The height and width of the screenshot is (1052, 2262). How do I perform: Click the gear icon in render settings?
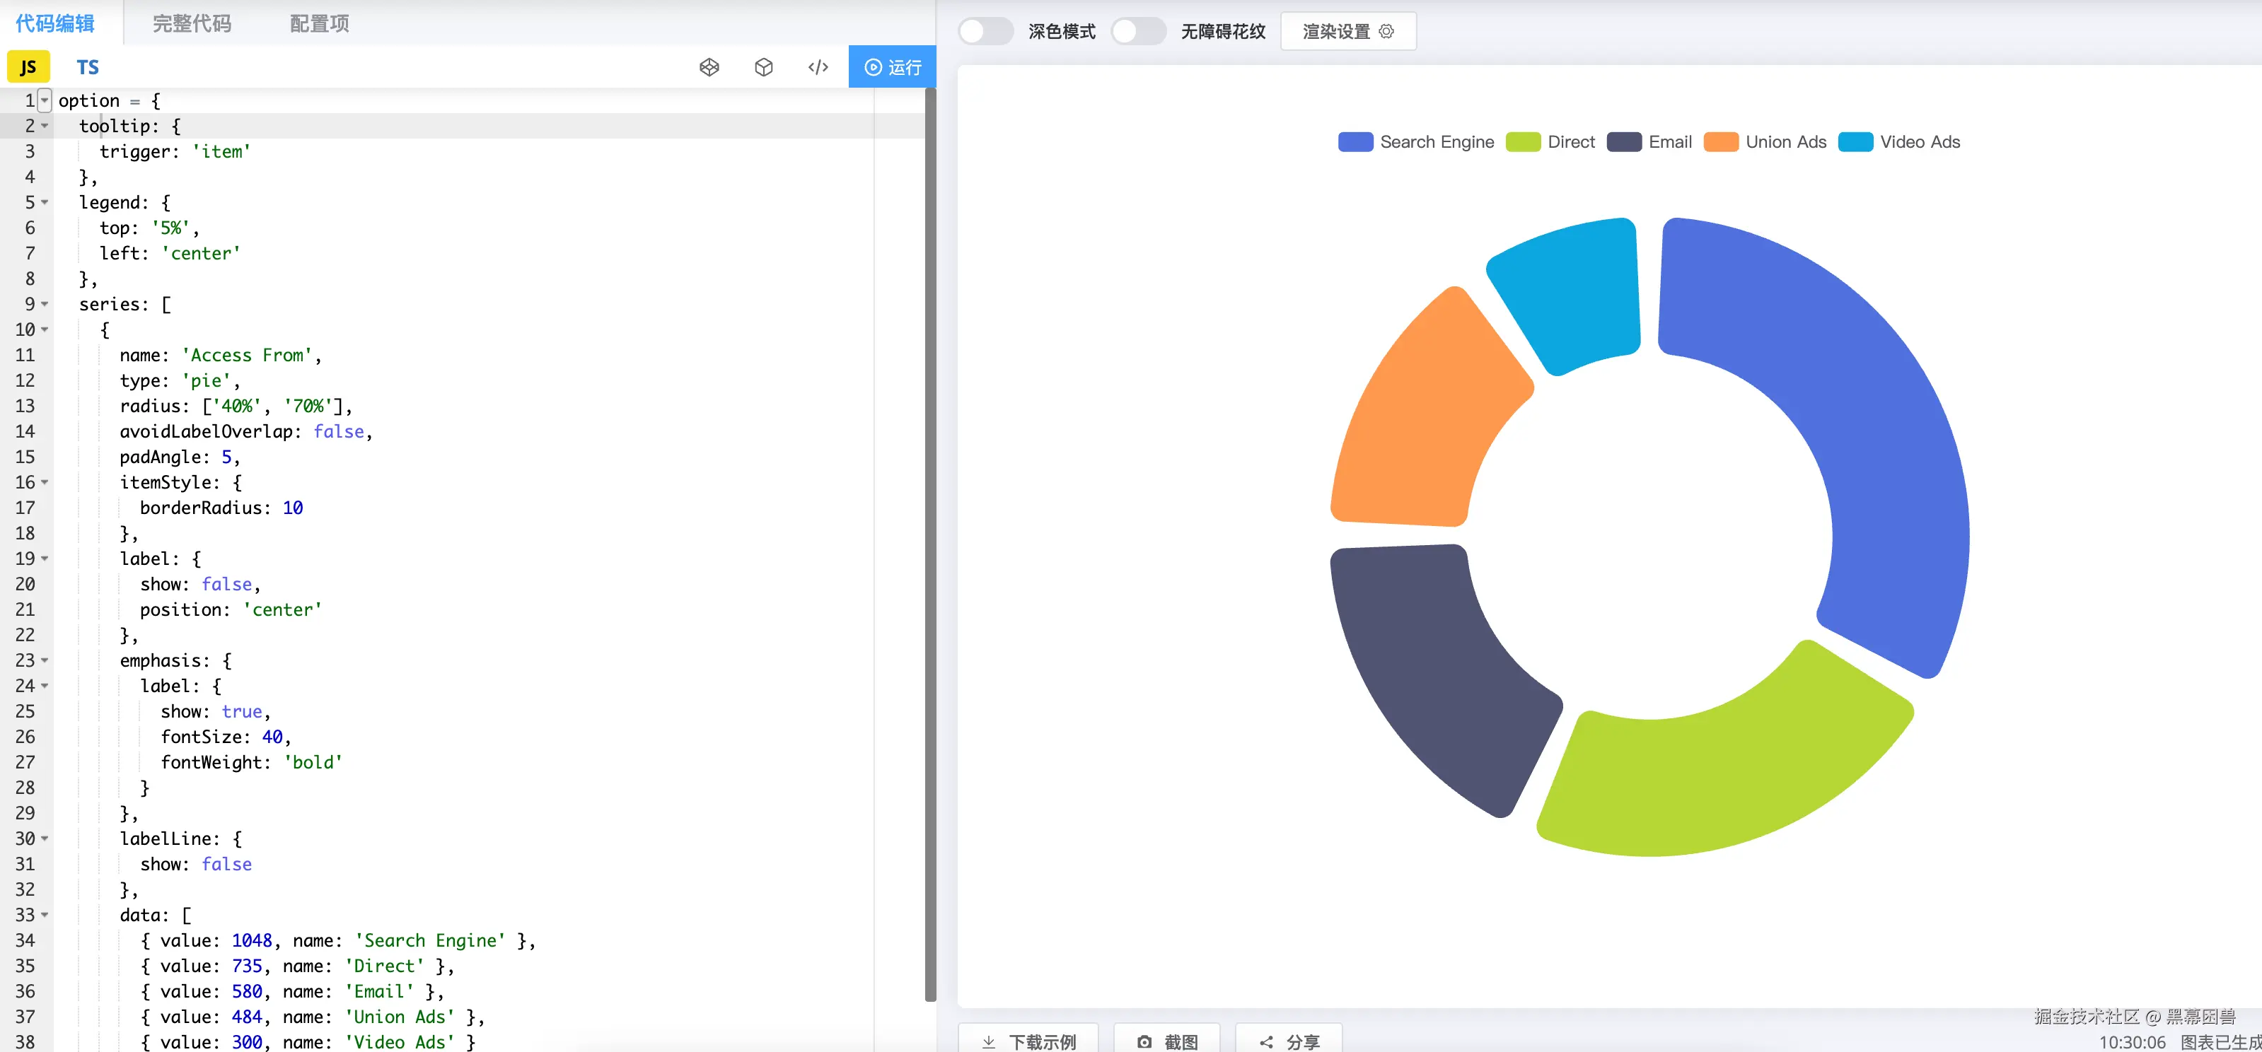click(x=1386, y=32)
